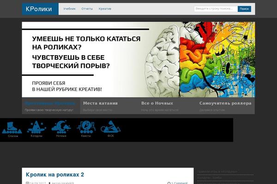277x184 pixels.
Task: Switch to the Места катания slide tab
Action: (x=109, y=106)
